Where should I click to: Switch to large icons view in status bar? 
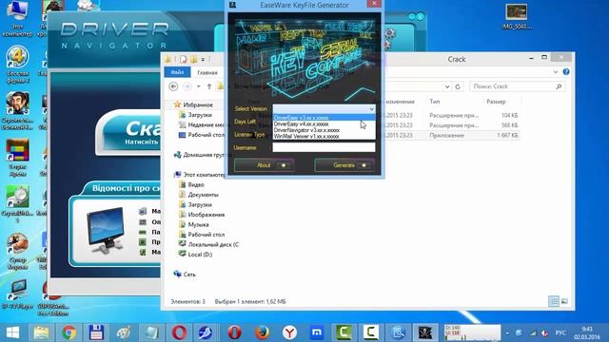pyautogui.click(x=564, y=301)
